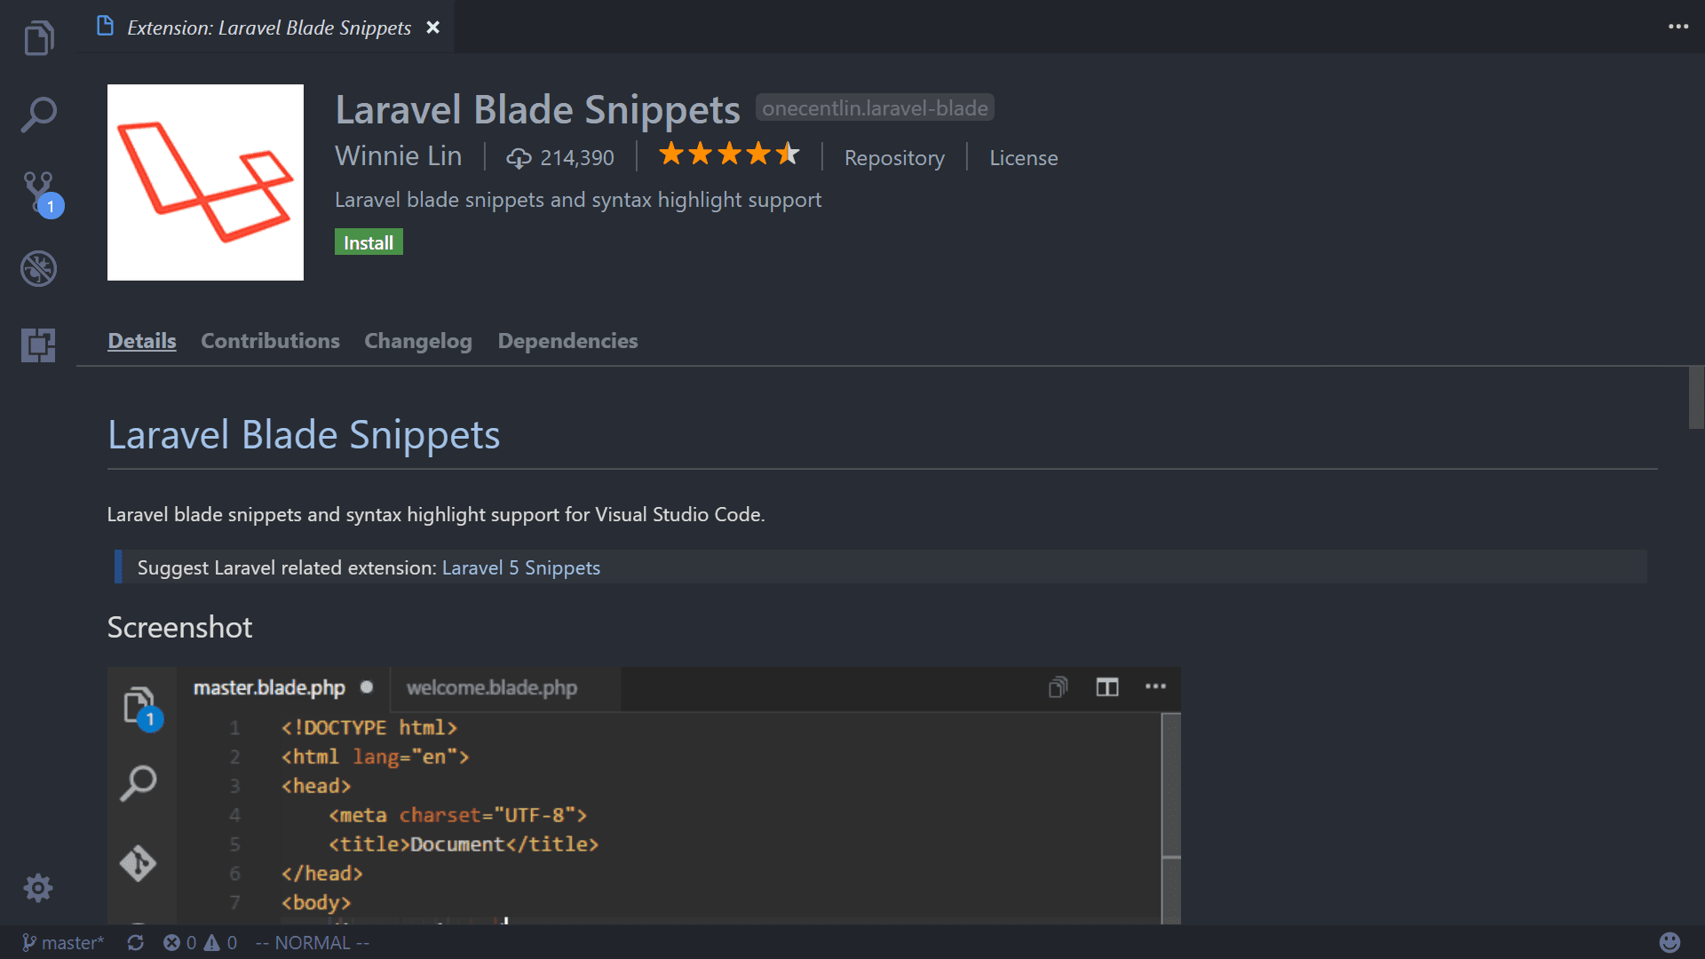
Task: Open the Laravel 5 Snippets suggestion link
Action: (520, 567)
